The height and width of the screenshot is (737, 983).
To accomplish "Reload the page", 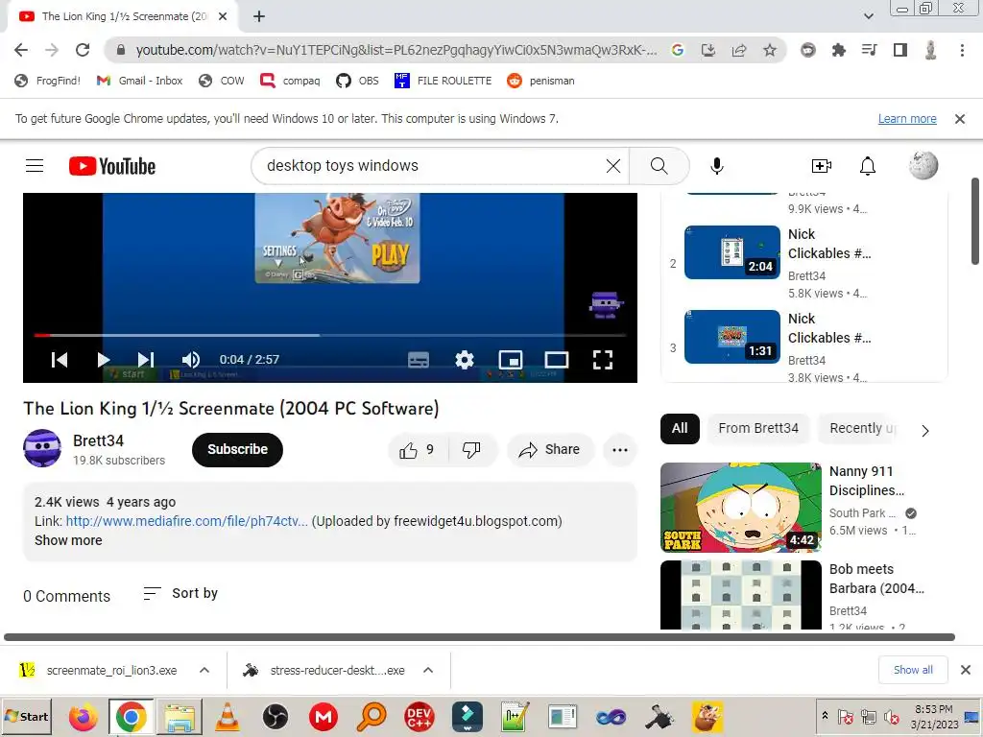I will pyautogui.click(x=83, y=50).
